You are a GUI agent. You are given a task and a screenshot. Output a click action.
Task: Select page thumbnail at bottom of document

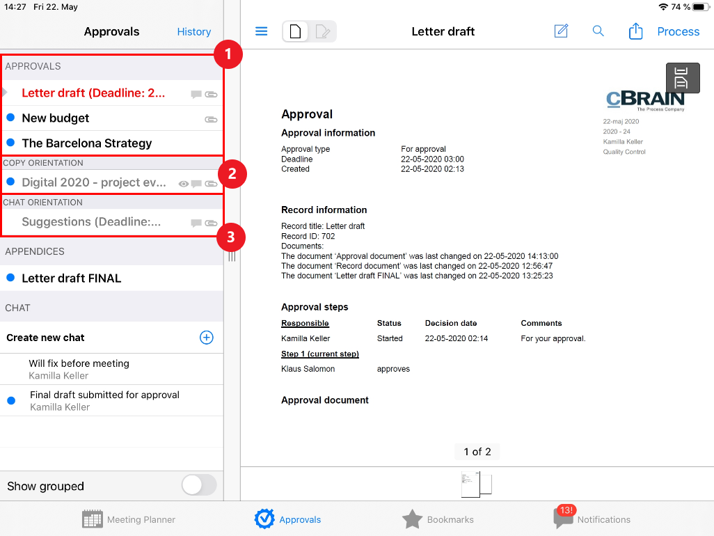[476, 484]
